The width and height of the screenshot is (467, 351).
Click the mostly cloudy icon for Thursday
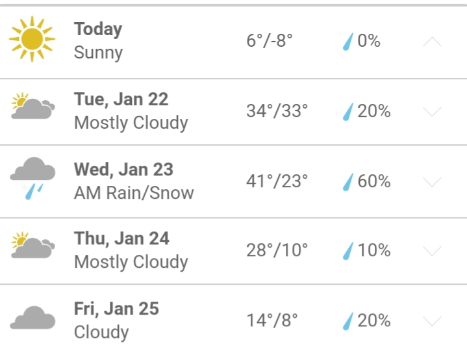pyautogui.click(x=32, y=246)
